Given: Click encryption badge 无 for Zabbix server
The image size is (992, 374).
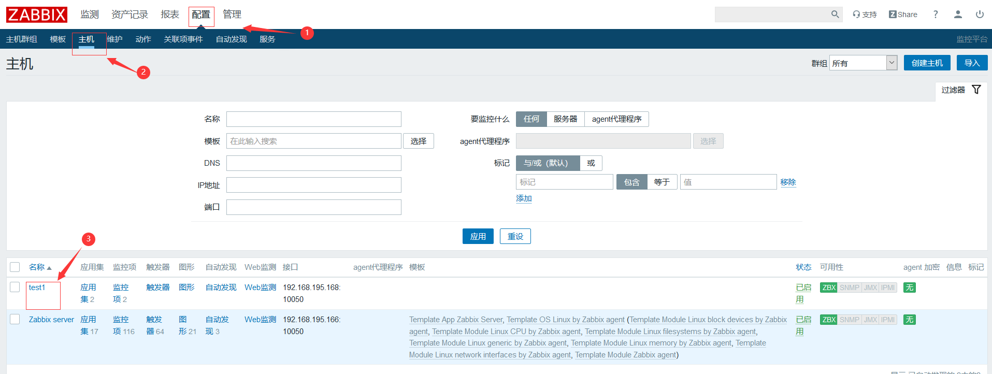Looking at the screenshot, I should tap(910, 320).
